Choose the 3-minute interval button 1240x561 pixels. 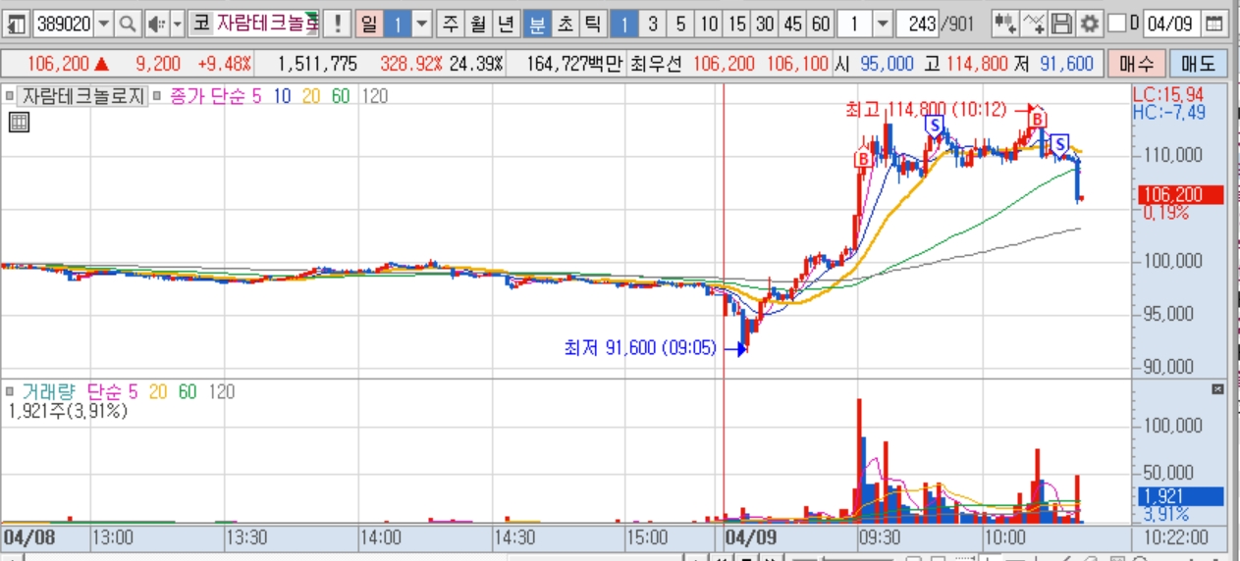(x=653, y=23)
